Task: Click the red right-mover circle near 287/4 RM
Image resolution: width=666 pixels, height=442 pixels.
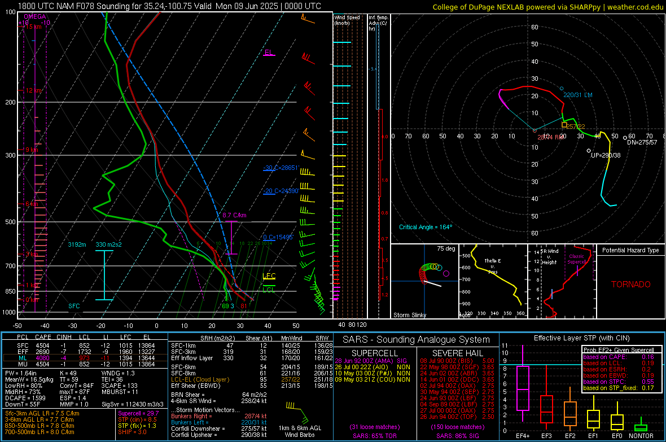Action: (x=534, y=130)
